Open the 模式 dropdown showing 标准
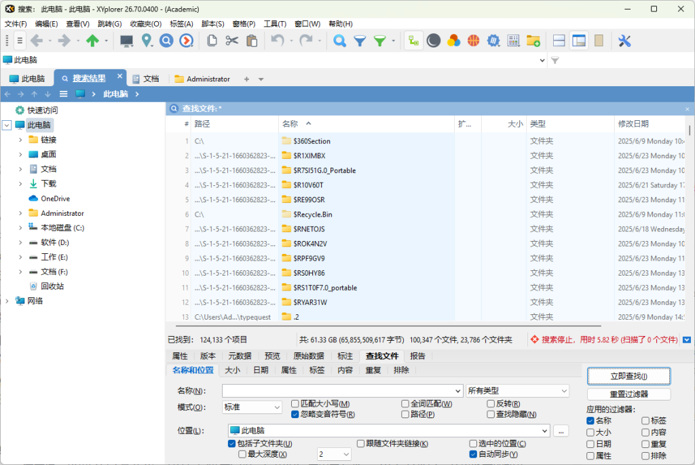 point(251,406)
